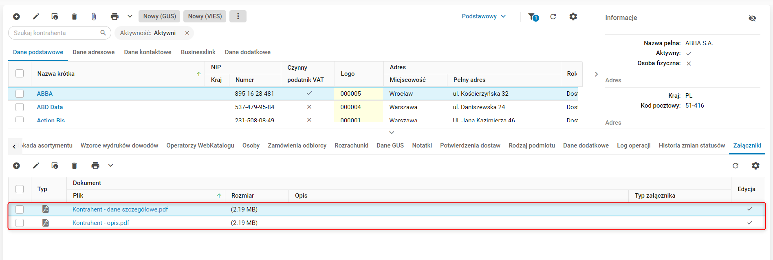Switch to Dane adresowe tab
The height and width of the screenshot is (260, 773).
pyautogui.click(x=93, y=52)
